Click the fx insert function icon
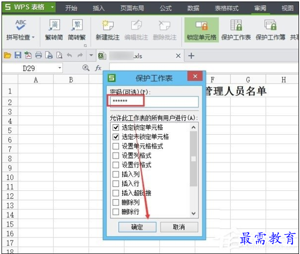Image resolution: width=300 pixels, height=254 pixels. coord(98,68)
